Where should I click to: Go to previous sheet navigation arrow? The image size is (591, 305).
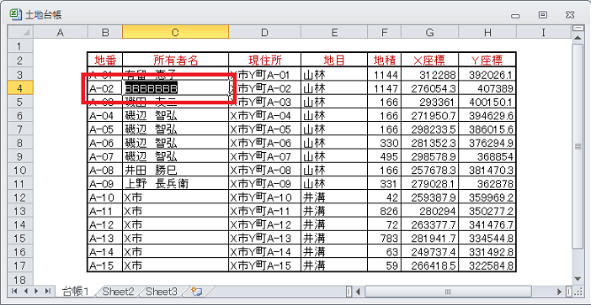tap(25, 291)
